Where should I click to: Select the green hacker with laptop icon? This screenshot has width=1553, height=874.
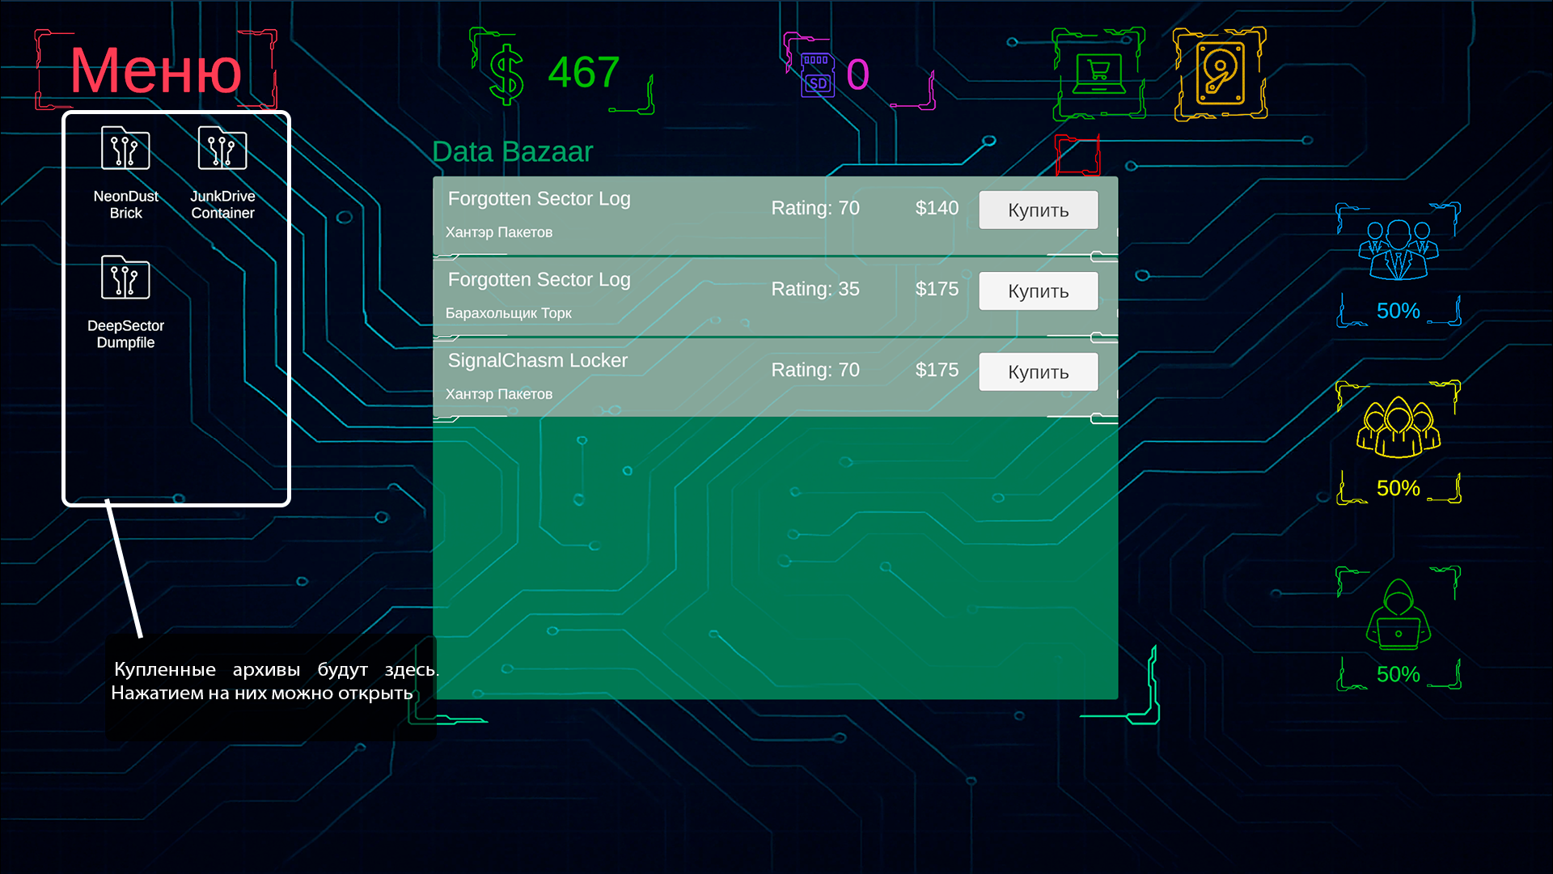[x=1398, y=615]
